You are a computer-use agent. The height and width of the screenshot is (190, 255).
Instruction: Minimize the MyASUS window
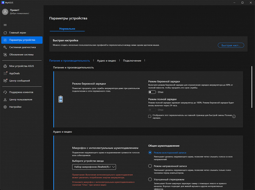234,3
